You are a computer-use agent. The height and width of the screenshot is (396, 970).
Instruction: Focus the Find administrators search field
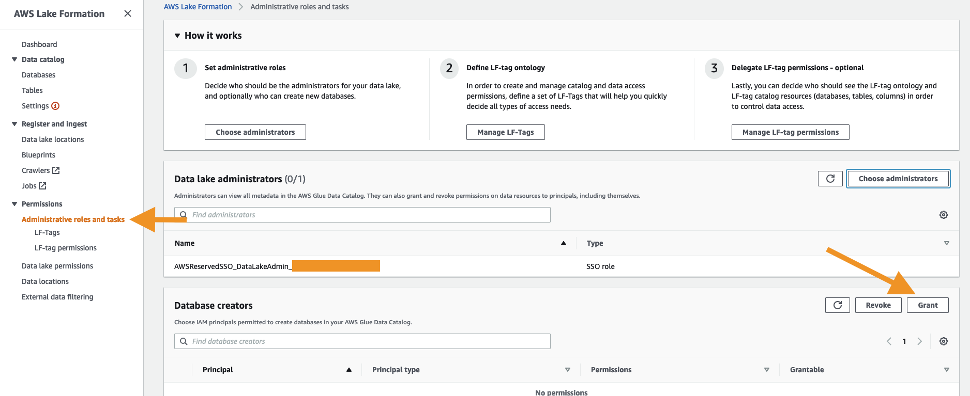[x=368, y=215]
